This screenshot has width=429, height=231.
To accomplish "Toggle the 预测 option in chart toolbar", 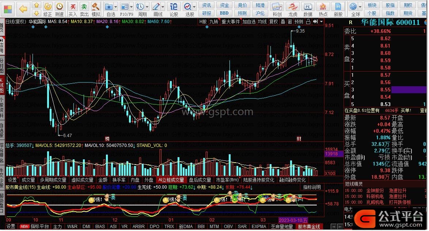I will [299, 22].
